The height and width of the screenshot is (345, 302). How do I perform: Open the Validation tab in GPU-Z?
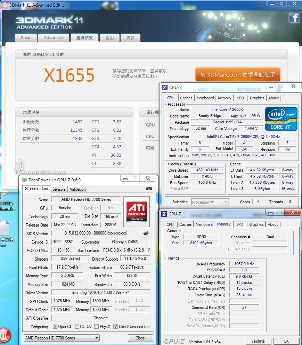tap(78, 189)
